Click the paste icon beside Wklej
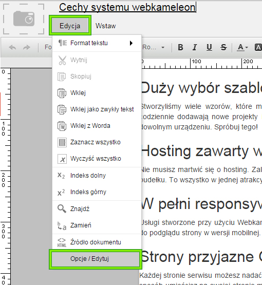Screen dimensions: 262x285 pyautogui.click(x=62, y=93)
